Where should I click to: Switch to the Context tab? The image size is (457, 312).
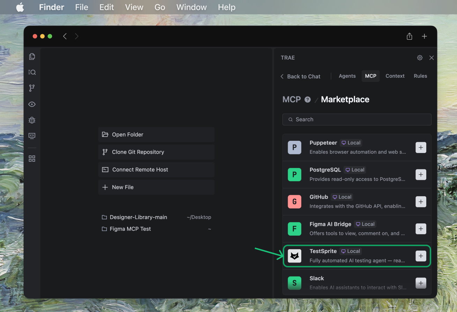click(395, 76)
